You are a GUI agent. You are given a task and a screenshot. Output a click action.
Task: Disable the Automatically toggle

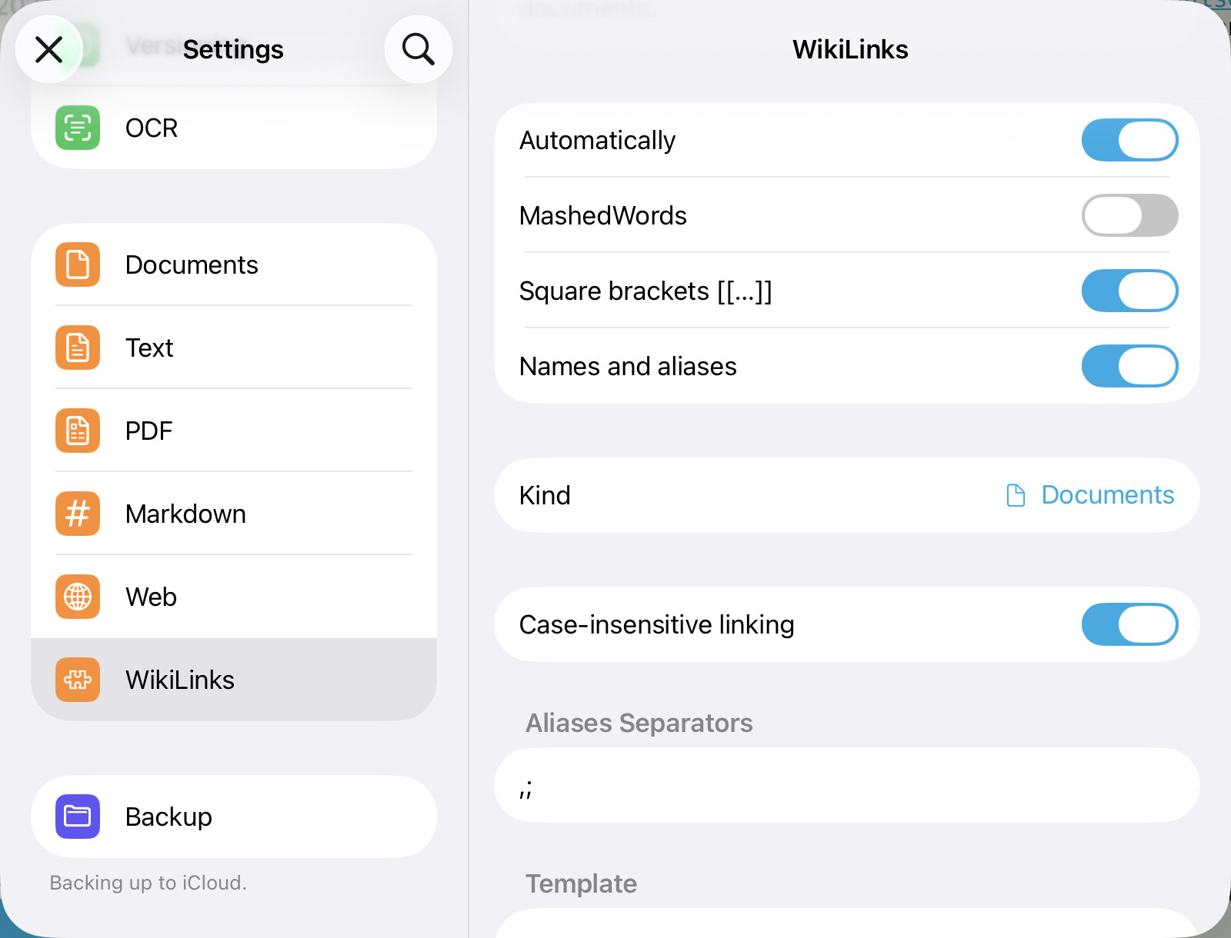(x=1129, y=140)
